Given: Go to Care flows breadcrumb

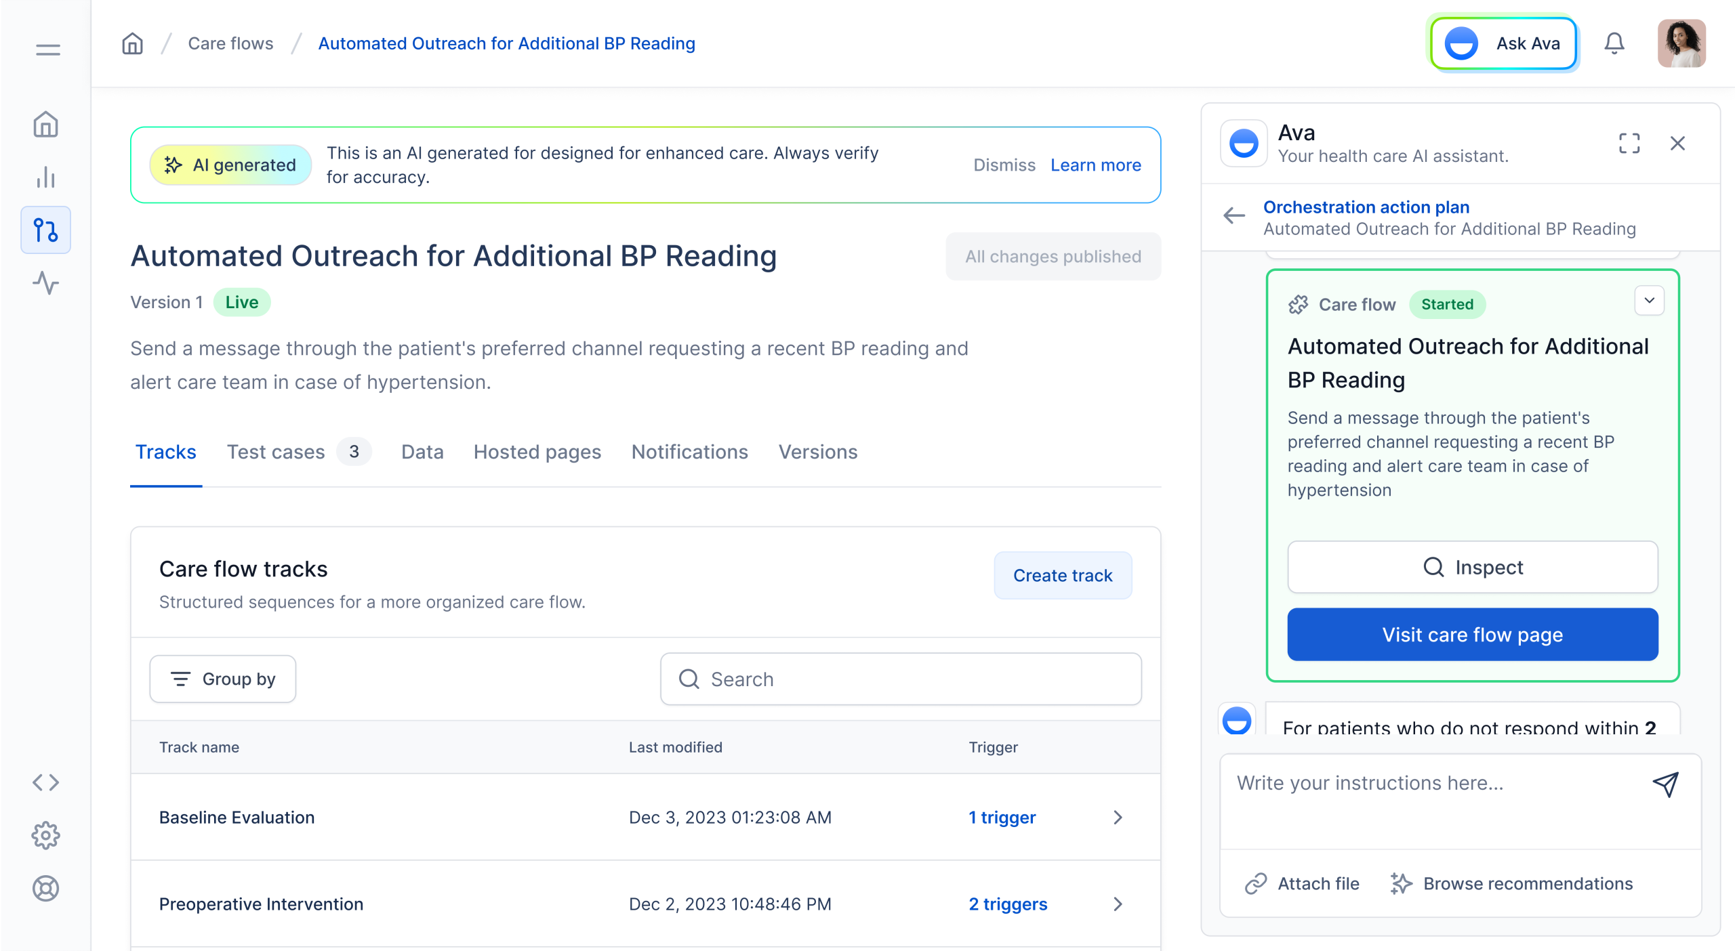Looking at the screenshot, I should 230,43.
